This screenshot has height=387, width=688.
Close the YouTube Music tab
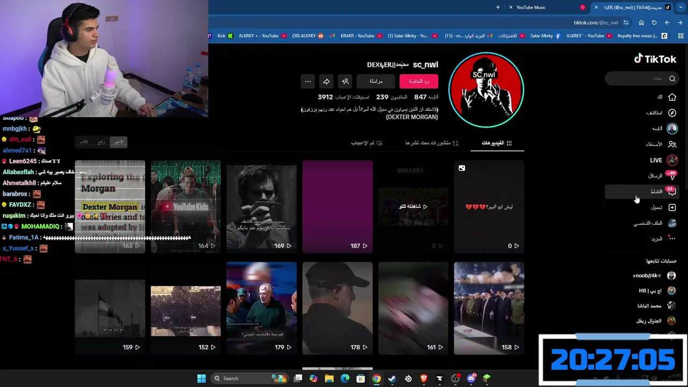[x=510, y=7]
